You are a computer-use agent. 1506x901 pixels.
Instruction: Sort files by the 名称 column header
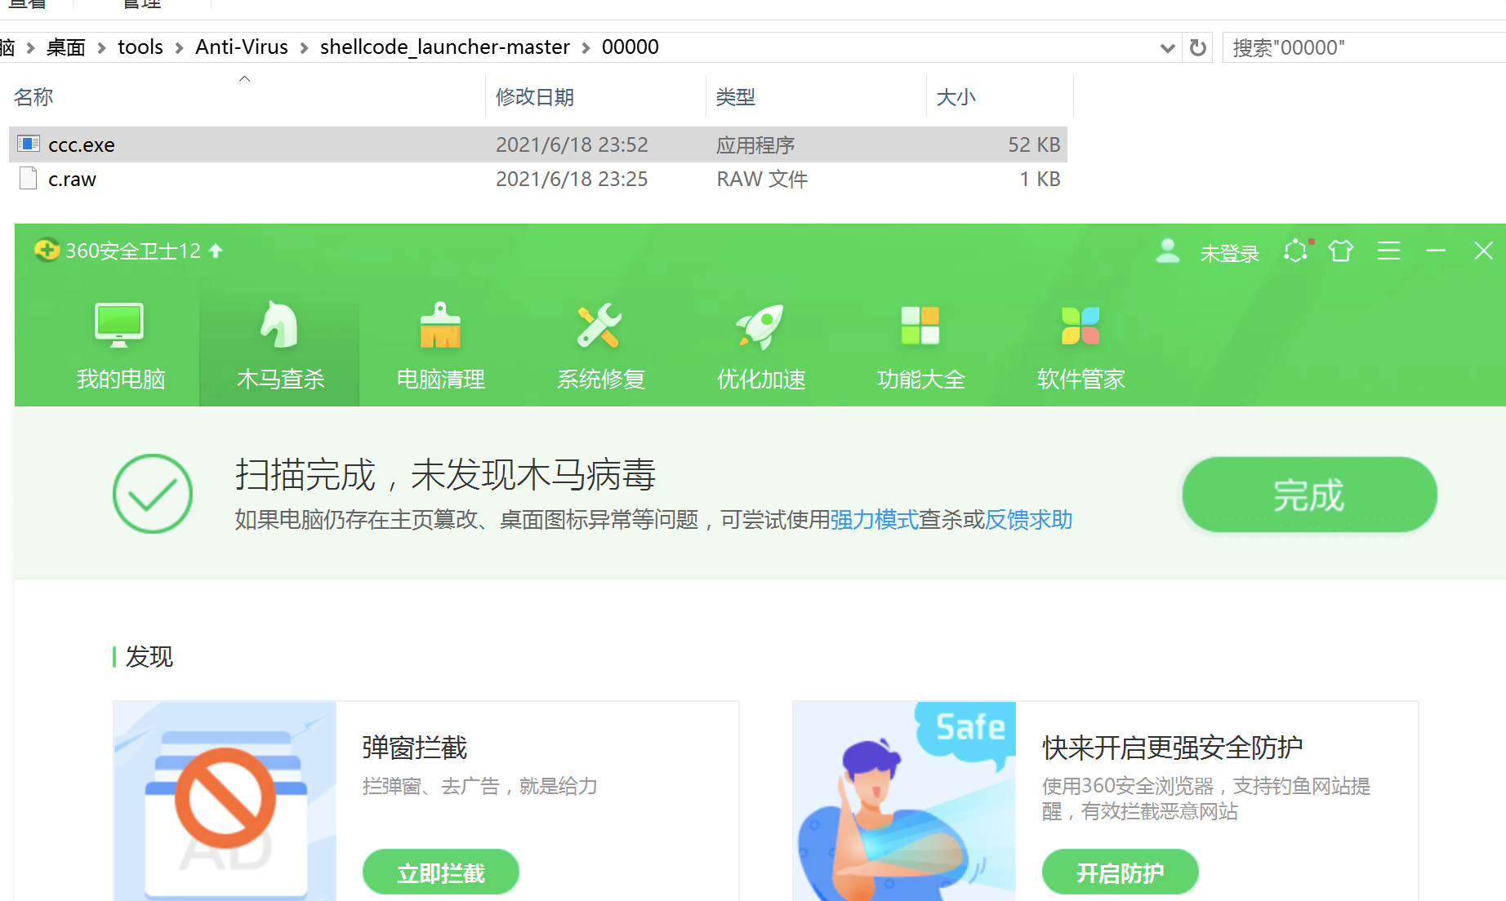(33, 96)
